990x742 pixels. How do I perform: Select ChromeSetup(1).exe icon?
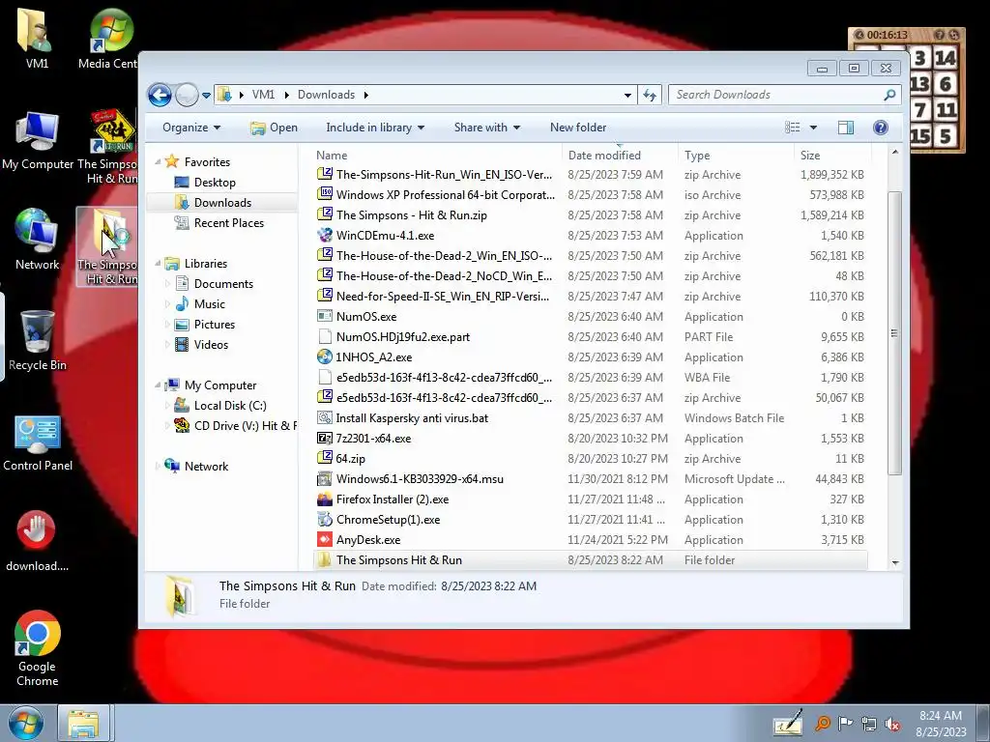[x=325, y=519]
